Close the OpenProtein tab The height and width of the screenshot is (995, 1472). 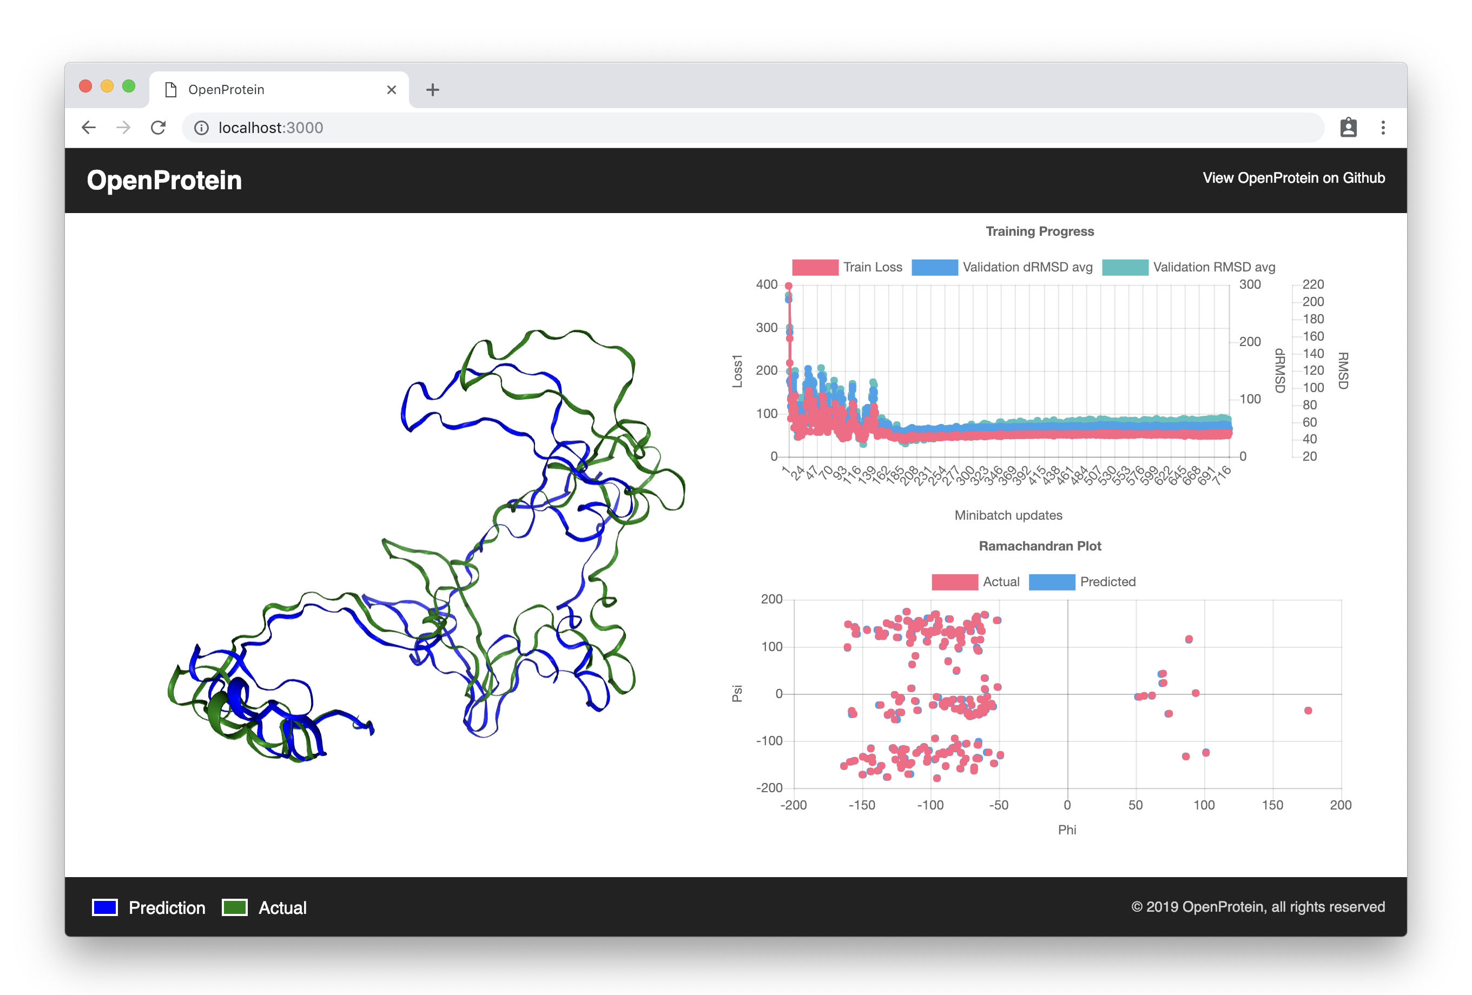(x=392, y=90)
